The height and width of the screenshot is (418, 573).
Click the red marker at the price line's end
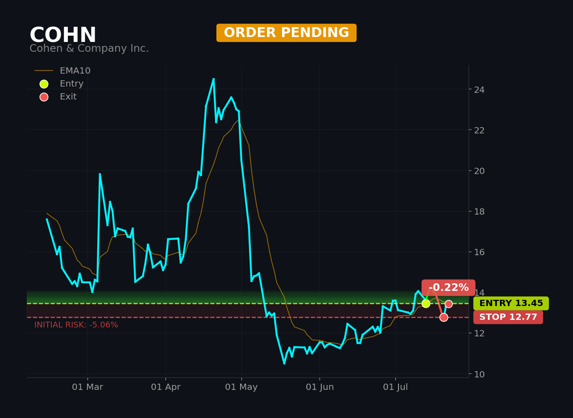[448, 304]
